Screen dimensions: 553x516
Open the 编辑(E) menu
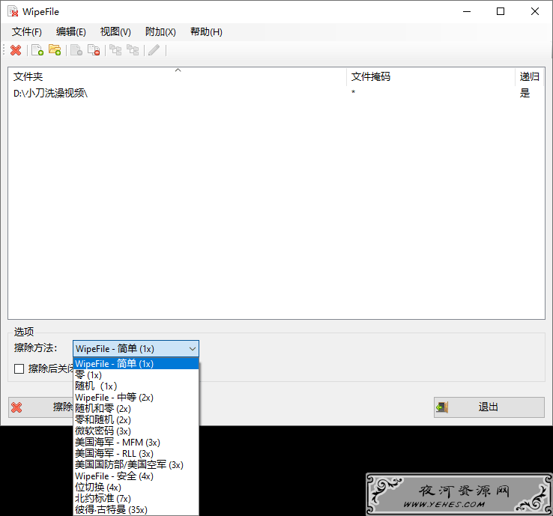coord(71,32)
